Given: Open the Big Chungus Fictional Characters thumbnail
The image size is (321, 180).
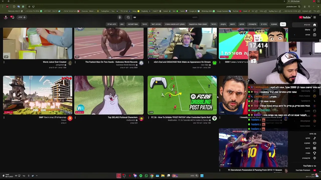Looking at the screenshot, I should tap(109, 95).
